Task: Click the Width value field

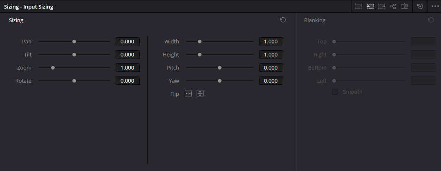Action: click(271, 41)
